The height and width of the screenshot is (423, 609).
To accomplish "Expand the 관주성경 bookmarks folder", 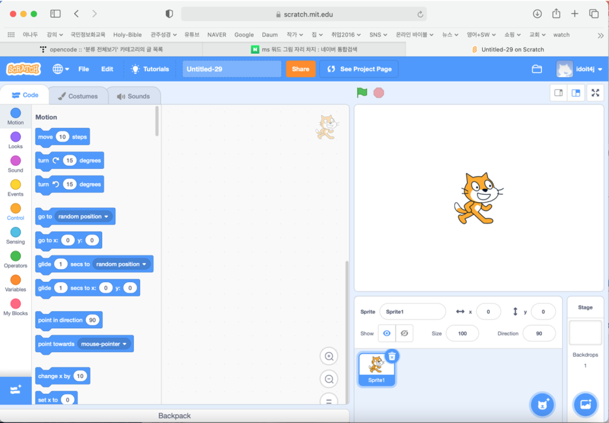I will point(163,34).
